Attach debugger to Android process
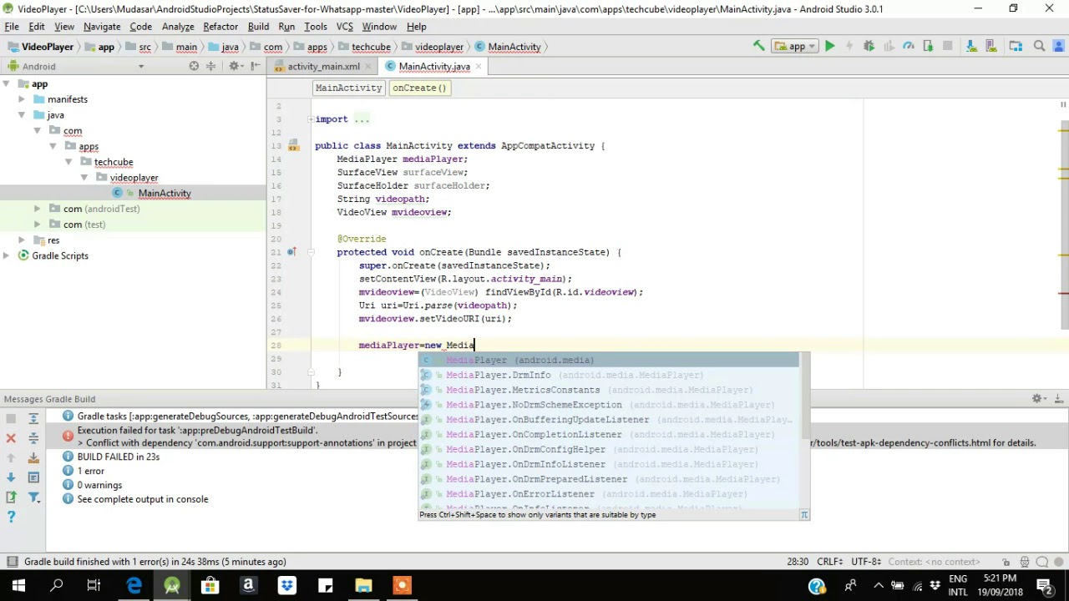The image size is (1069, 601). tap(928, 47)
